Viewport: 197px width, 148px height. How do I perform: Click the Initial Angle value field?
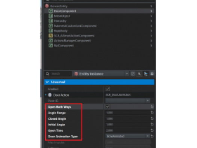pyautogui.click(x=128, y=124)
